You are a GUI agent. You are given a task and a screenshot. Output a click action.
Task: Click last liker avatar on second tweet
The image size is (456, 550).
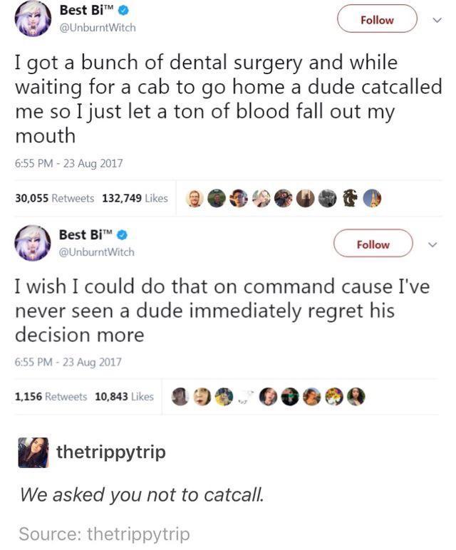356,397
